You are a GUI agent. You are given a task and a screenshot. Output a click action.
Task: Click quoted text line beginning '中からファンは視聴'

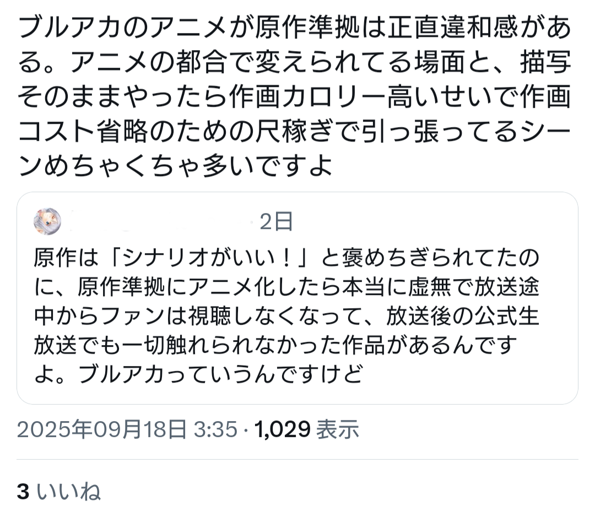click(286, 316)
